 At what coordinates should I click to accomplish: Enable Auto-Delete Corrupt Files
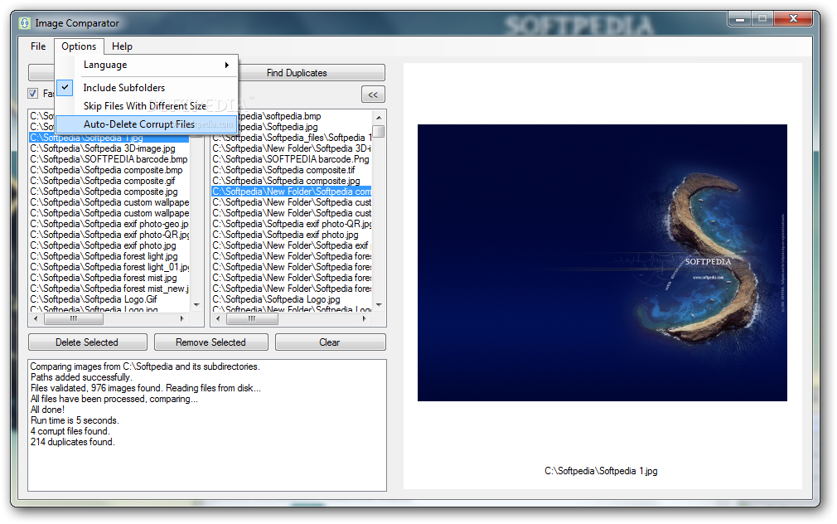[146, 124]
